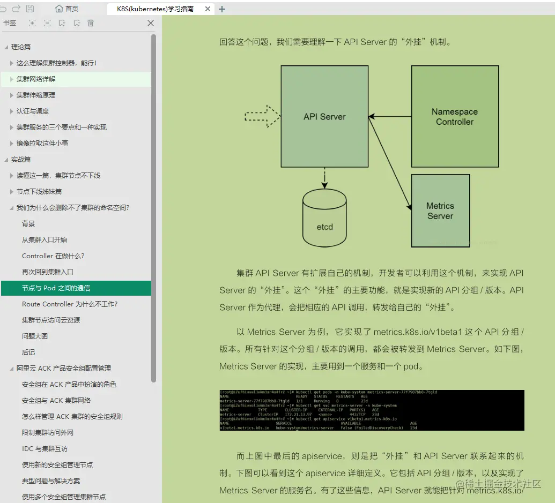The width and height of the screenshot is (555, 503).
Task: Go to 集群节点访问云资源 bookmark
Action: pyautogui.click(x=51, y=320)
